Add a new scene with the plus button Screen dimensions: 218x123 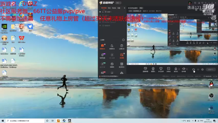click(x=125, y=8)
